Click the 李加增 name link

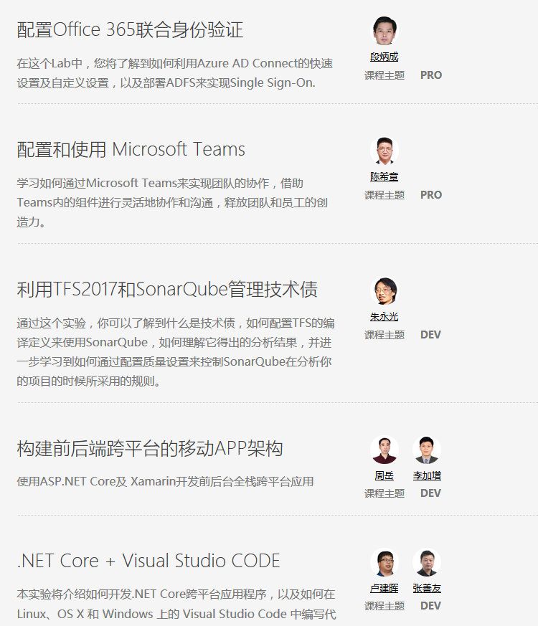tap(427, 475)
